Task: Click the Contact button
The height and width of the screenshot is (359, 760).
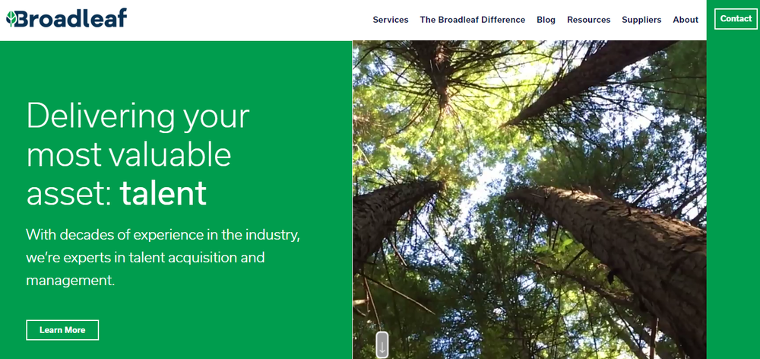Action: [736, 19]
